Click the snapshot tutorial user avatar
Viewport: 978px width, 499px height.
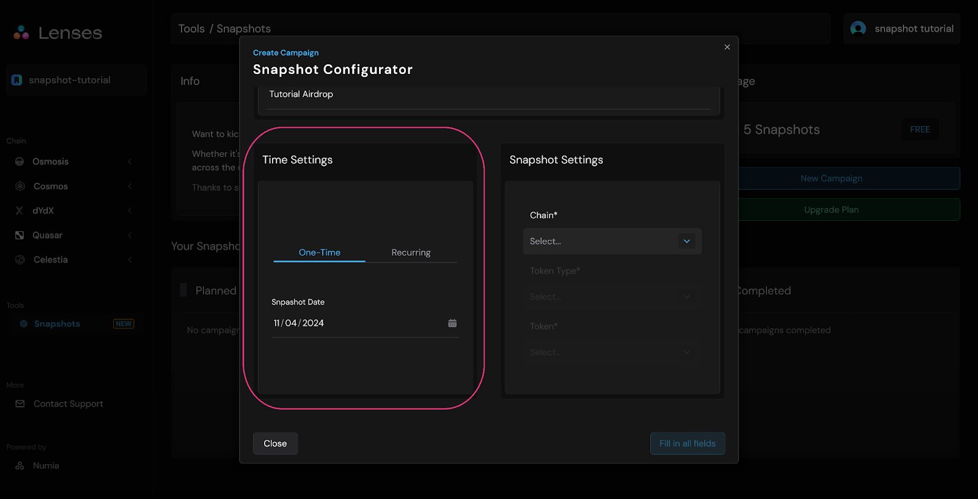pyautogui.click(x=858, y=29)
